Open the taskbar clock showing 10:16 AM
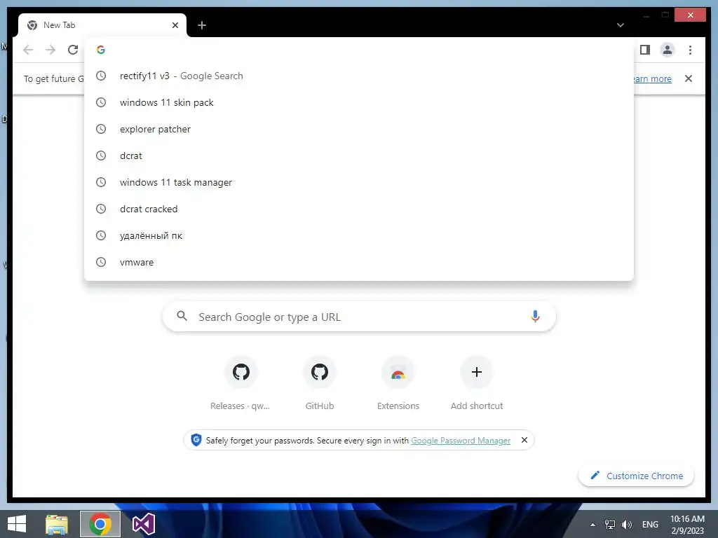This screenshot has height=538, width=718. point(687,525)
